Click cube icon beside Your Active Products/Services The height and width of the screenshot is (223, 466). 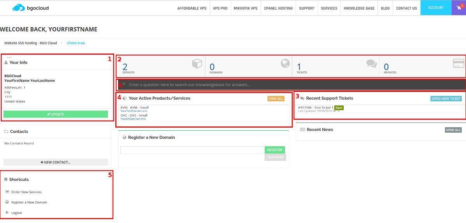click(125, 99)
